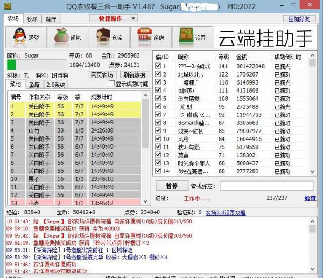Click the 查找好友 search input field
Viewport: 323px width, 278px height.
pos(267,186)
